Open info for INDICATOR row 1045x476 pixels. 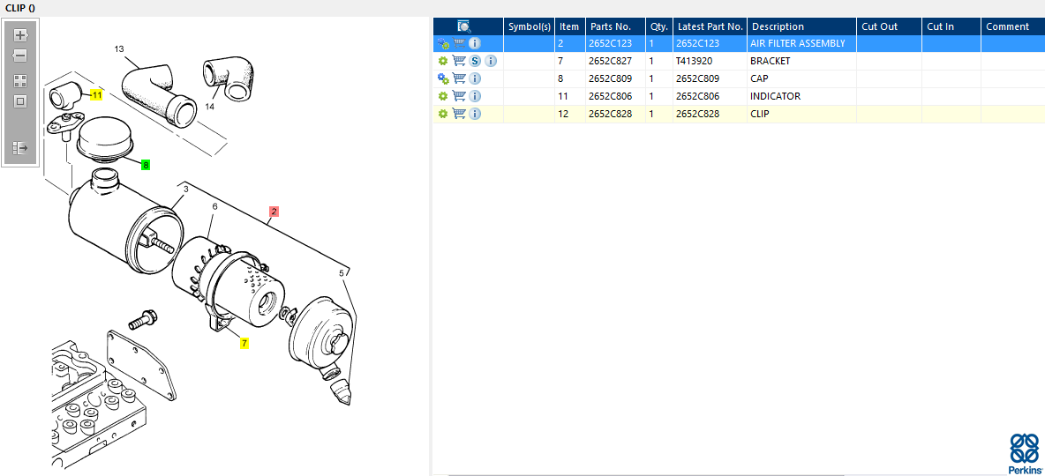(x=475, y=96)
